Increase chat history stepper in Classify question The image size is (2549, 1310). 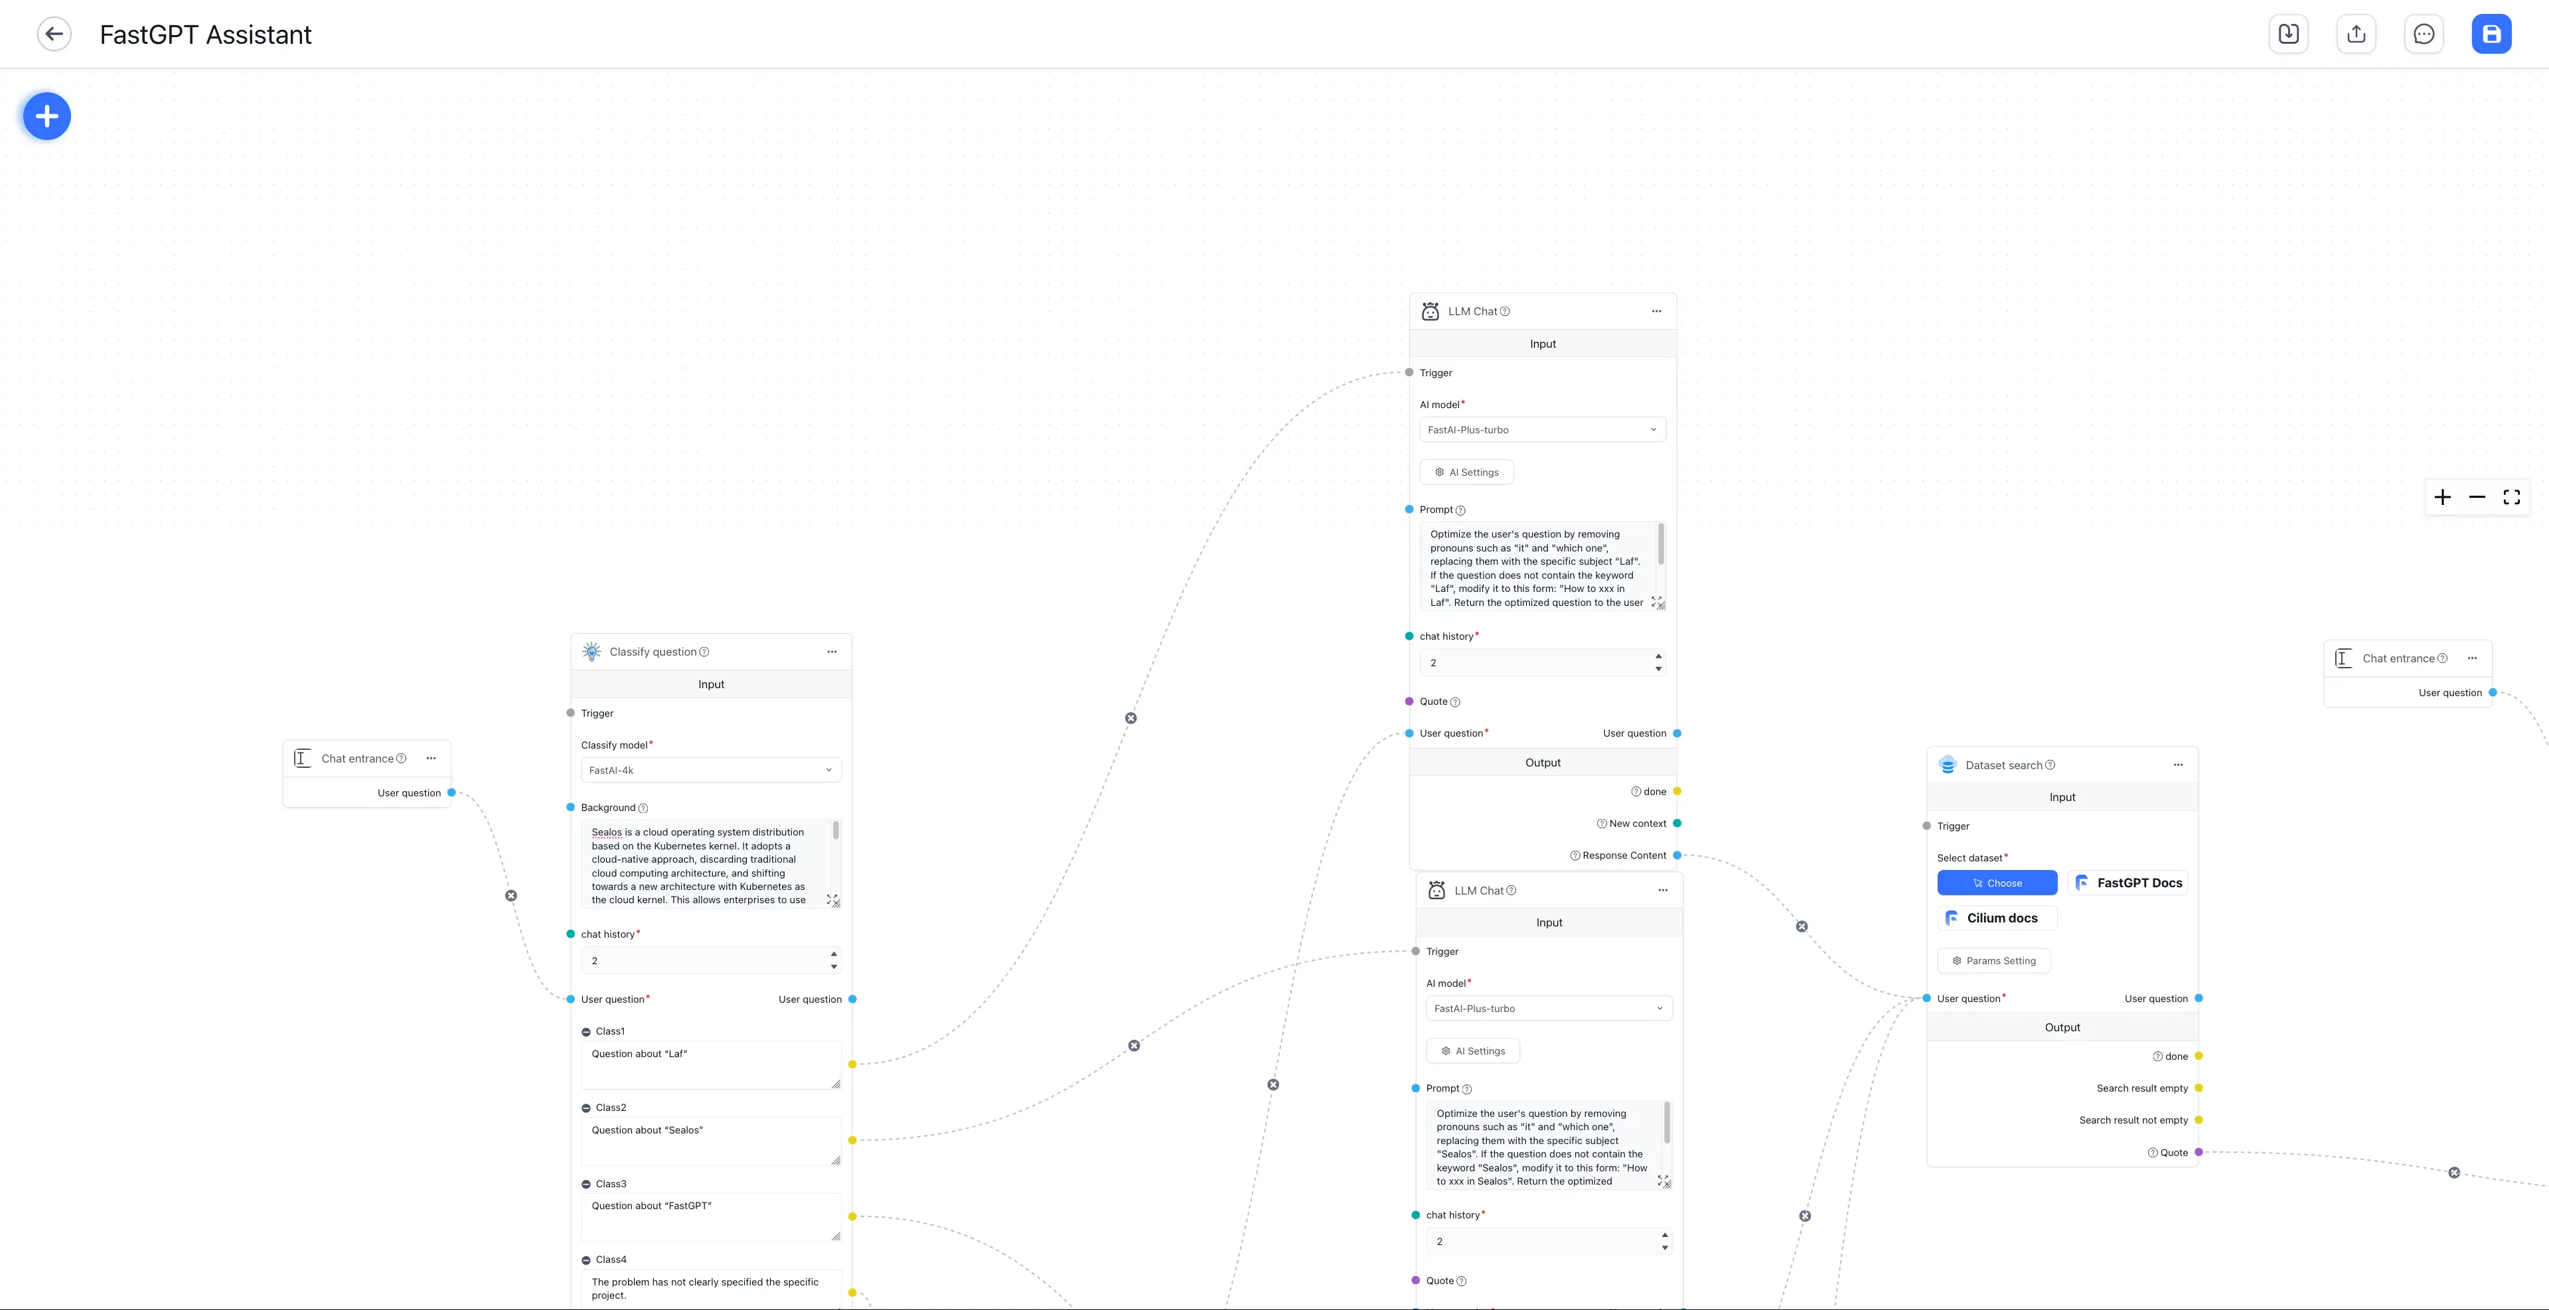(x=834, y=954)
